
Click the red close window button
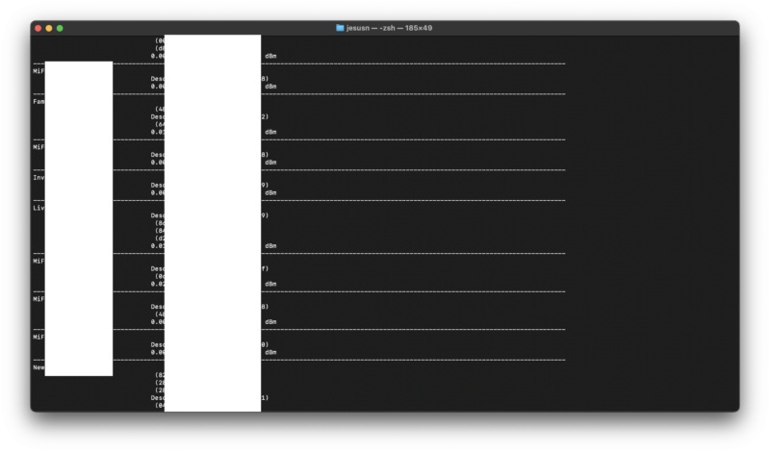click(38, 28)
